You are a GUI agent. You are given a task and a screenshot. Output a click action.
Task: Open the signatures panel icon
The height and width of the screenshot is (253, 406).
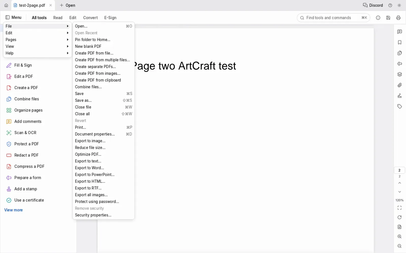400,96
